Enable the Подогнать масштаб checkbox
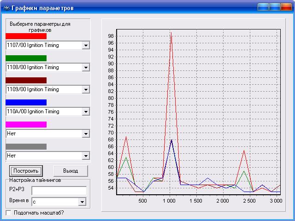295x221 pixels. point(8,213)
